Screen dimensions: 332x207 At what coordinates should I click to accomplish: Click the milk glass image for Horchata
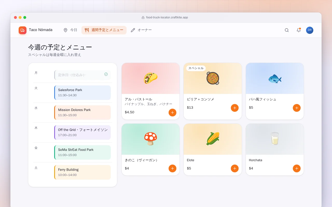[x=275, y=139]
